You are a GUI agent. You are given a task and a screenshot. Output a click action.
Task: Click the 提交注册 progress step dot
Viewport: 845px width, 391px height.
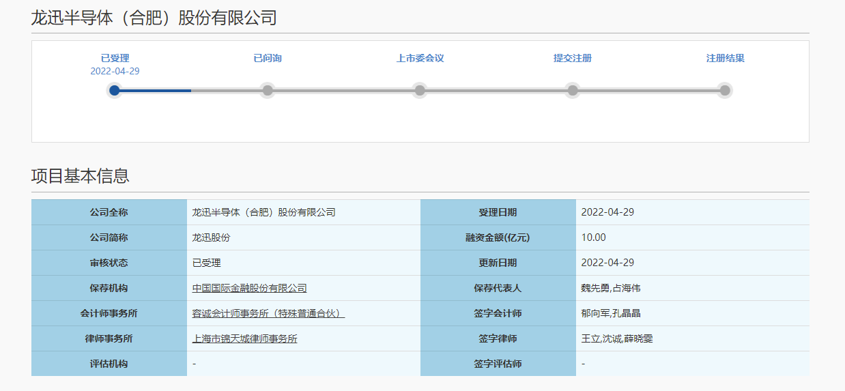(x=573, y=90)
